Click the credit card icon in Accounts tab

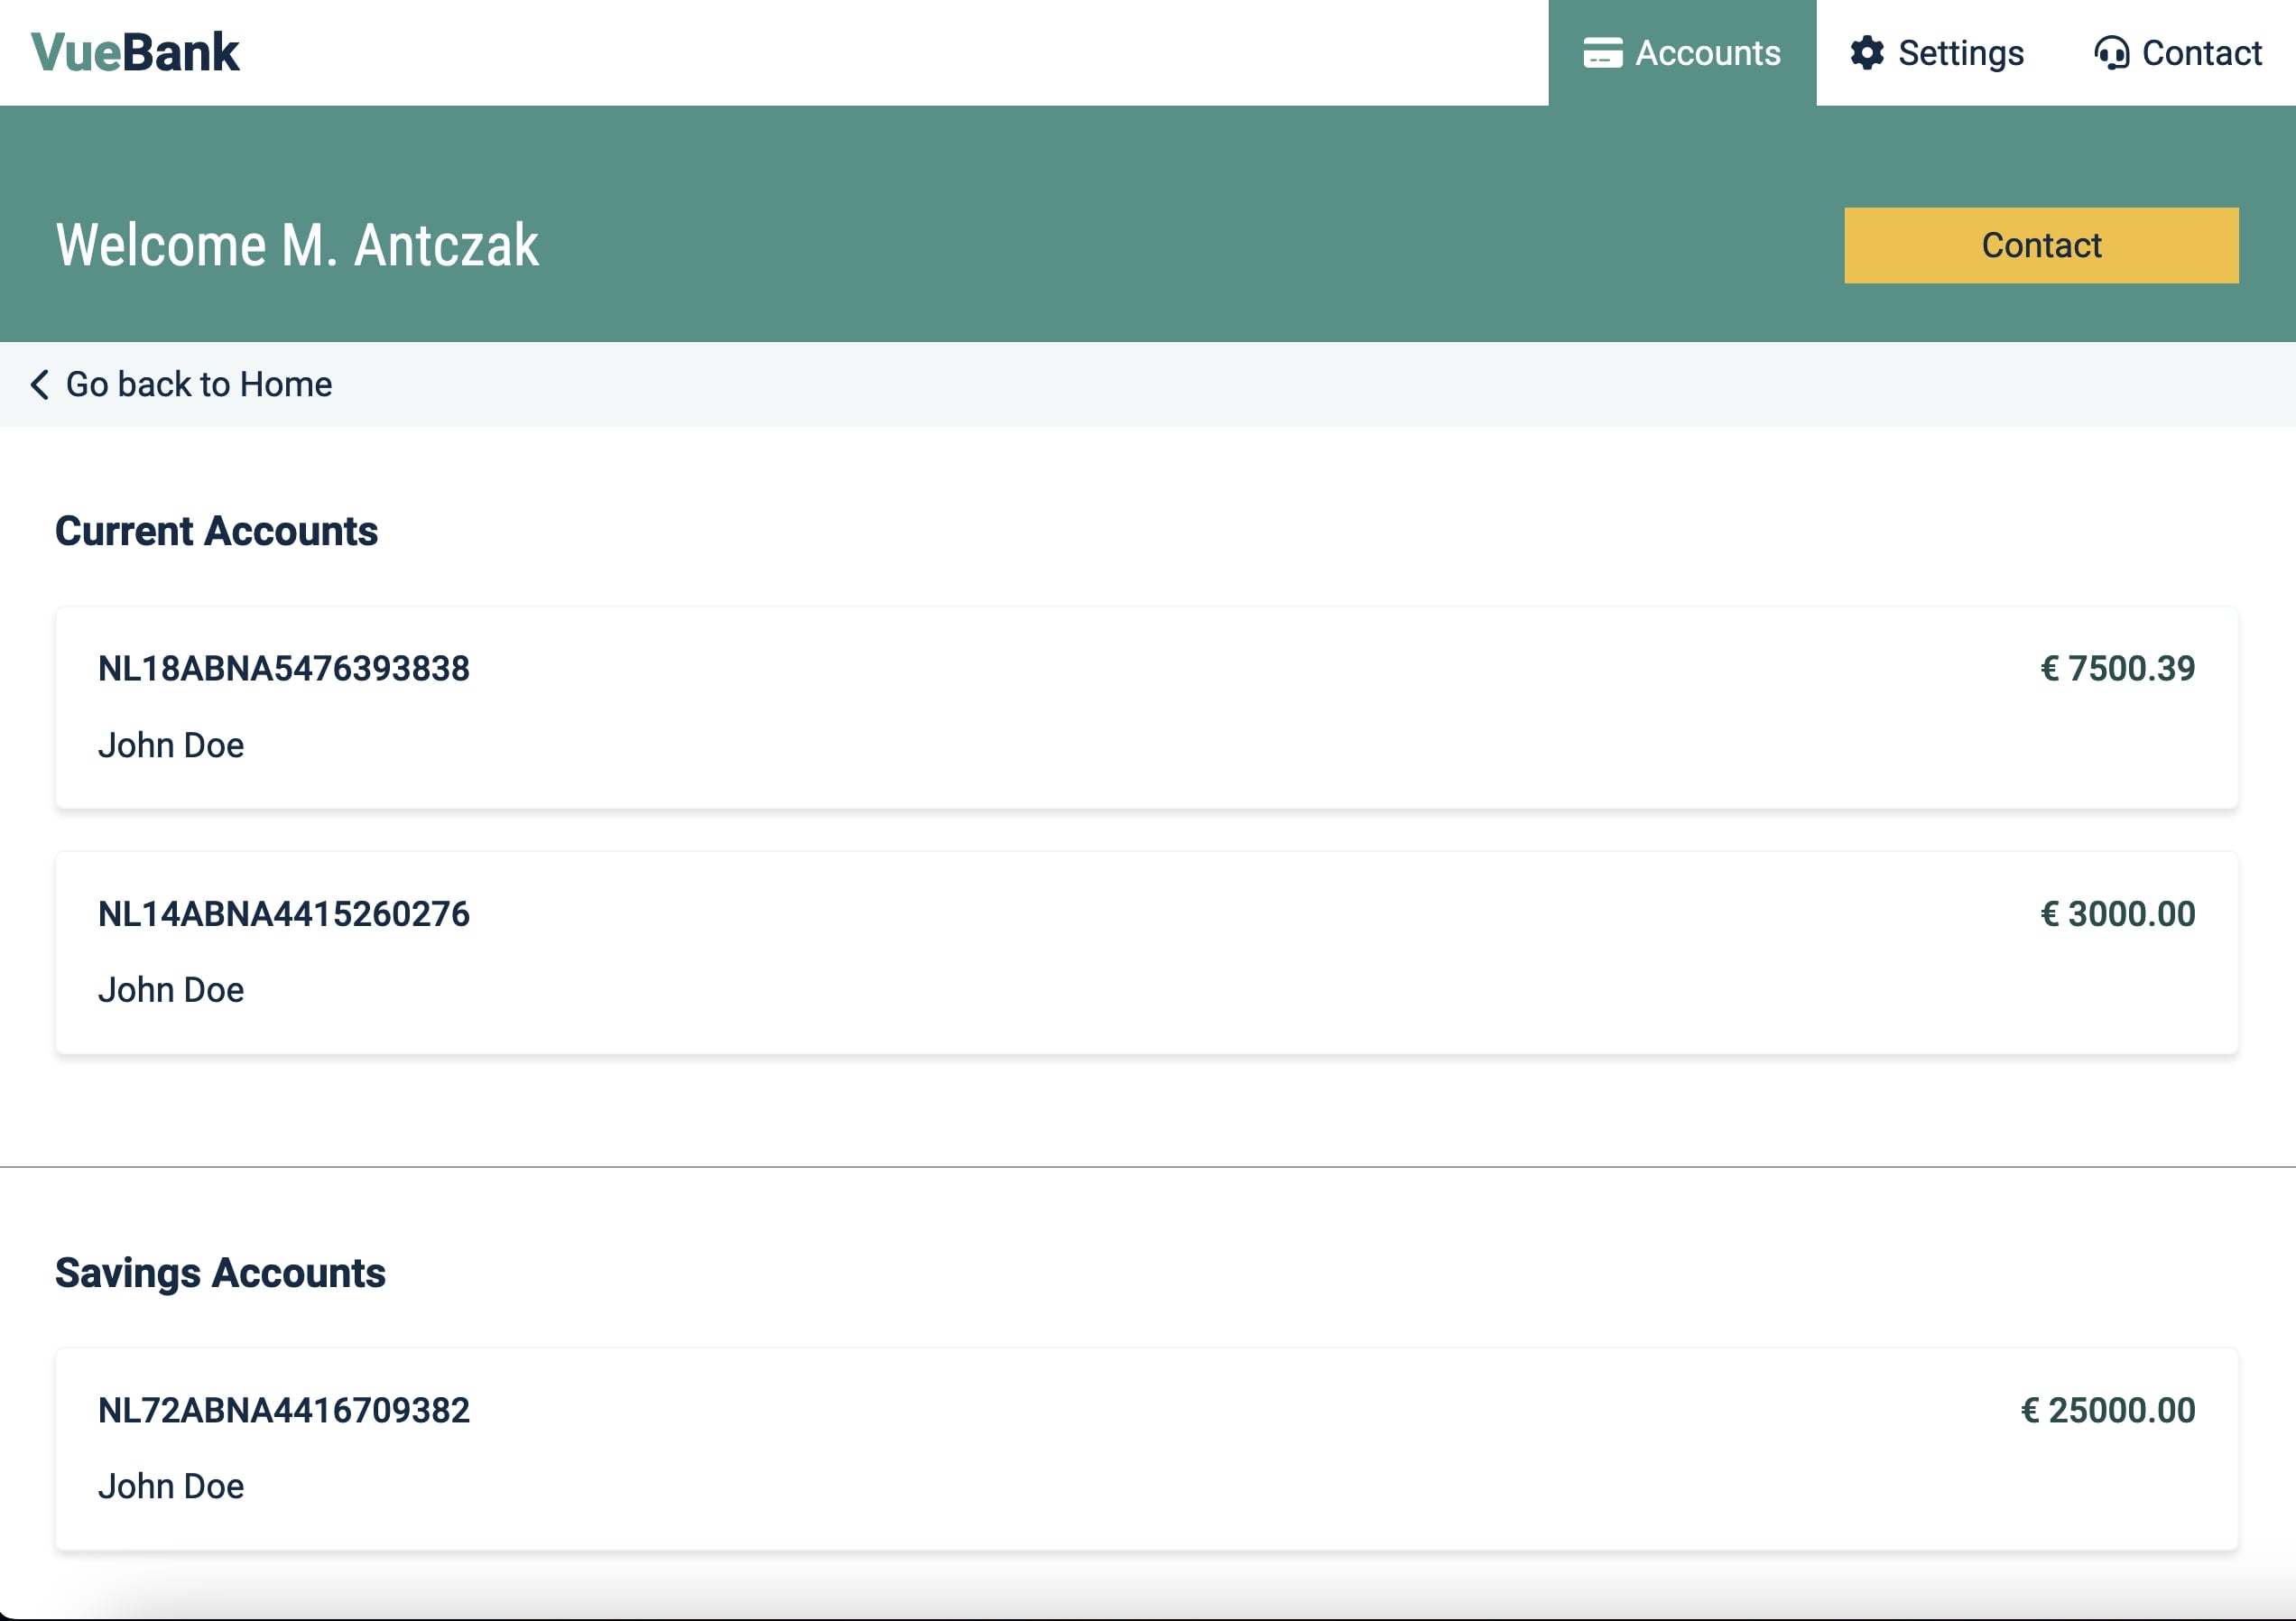pyautogui.click(x=1602, y=53)
